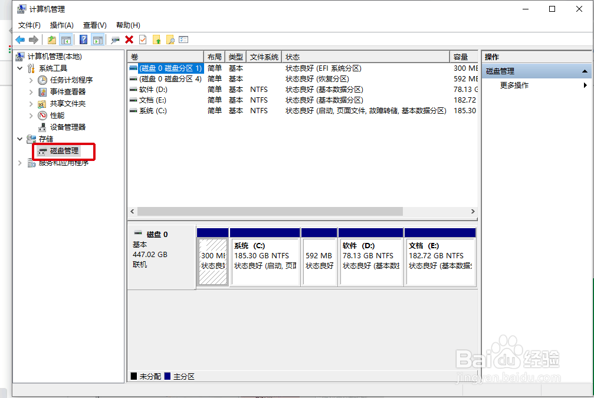The height and width of the screenshot is (398, 594).
Task: Maximize the 计算机管理 window
Action: coord(552,9)
